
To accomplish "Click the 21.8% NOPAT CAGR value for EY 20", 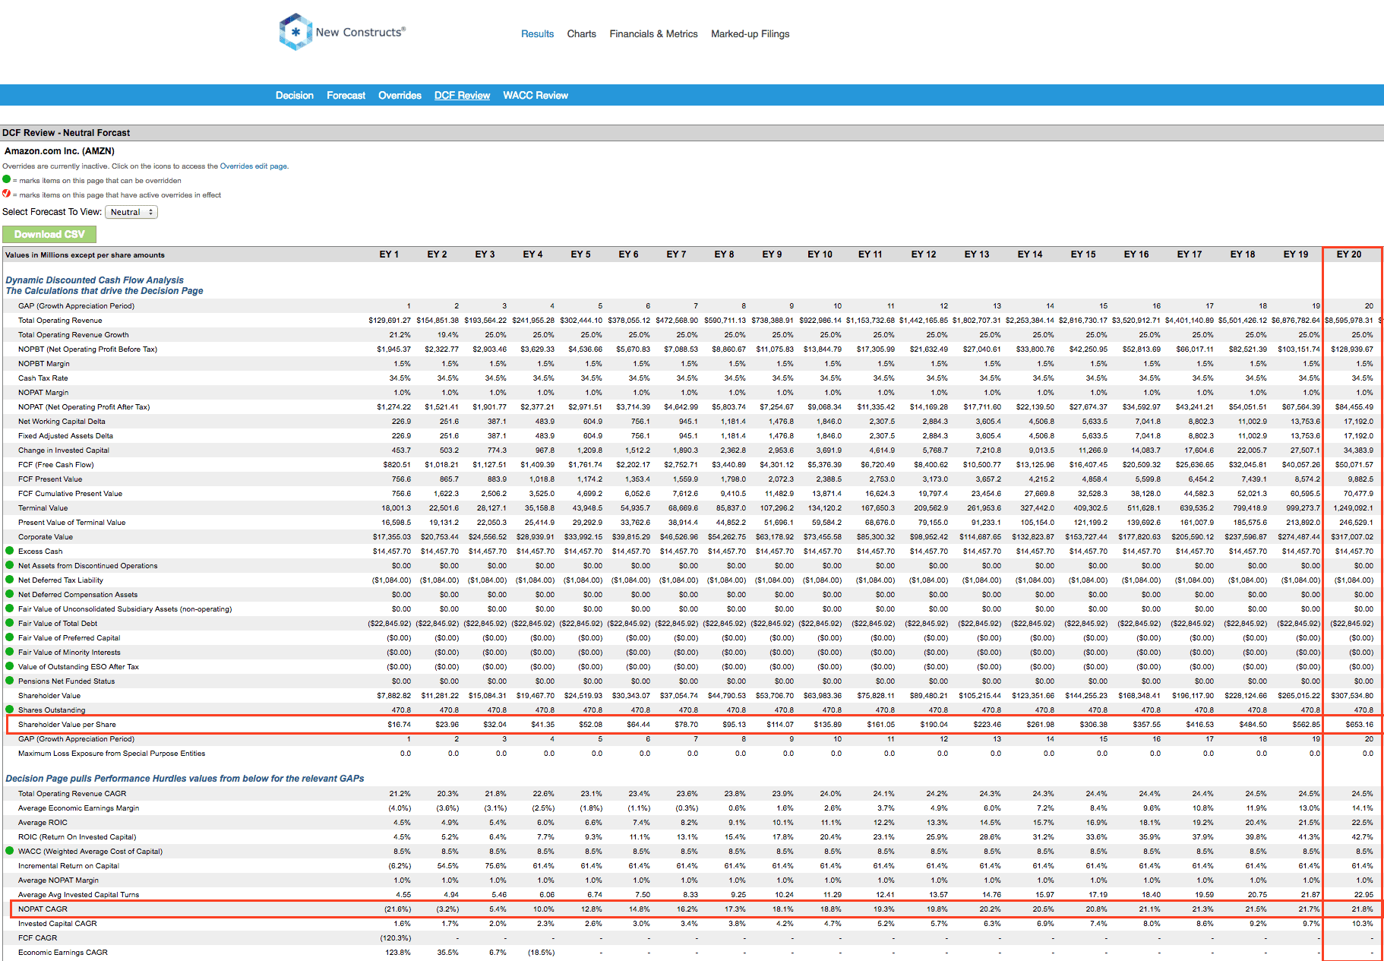I will click(1362, 909).
